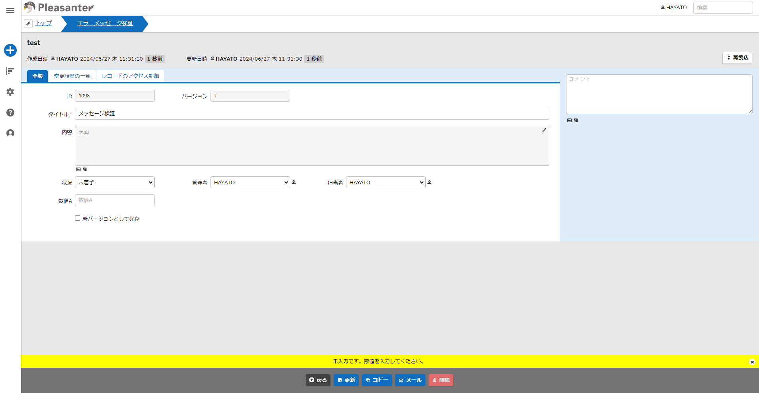Viewport: 759px width, 393px height.
Task: Open the view mode sidebar icon
Action: (10, 71)
